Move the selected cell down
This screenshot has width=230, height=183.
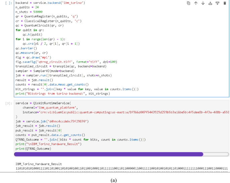coord(203,3)
